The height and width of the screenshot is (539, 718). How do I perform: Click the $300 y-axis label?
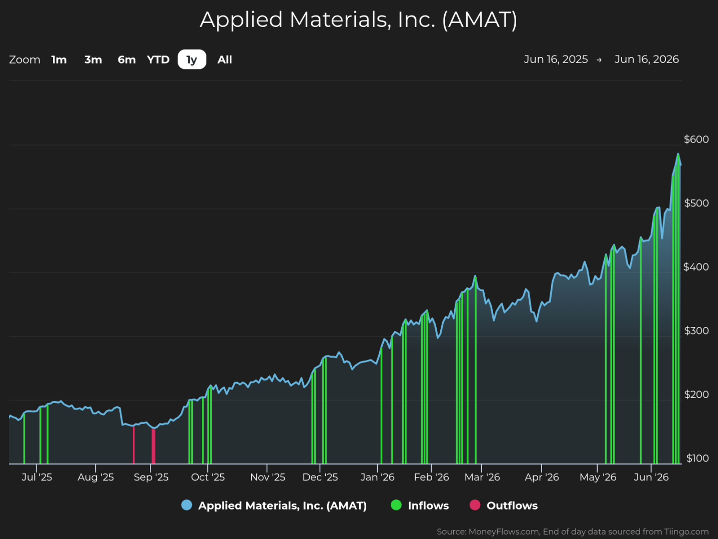pyautogui.click(x=696, y=330)
